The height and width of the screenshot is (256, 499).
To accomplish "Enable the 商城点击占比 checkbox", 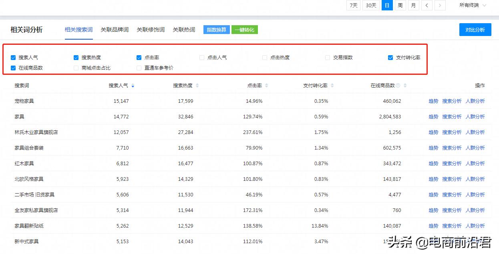I will pyautogui.click(x=76, y=68).
